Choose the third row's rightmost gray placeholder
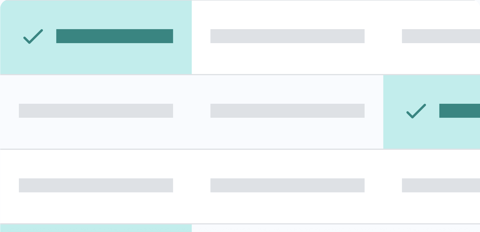This screenshot has height=232, width=480. [x=441, y=185]
